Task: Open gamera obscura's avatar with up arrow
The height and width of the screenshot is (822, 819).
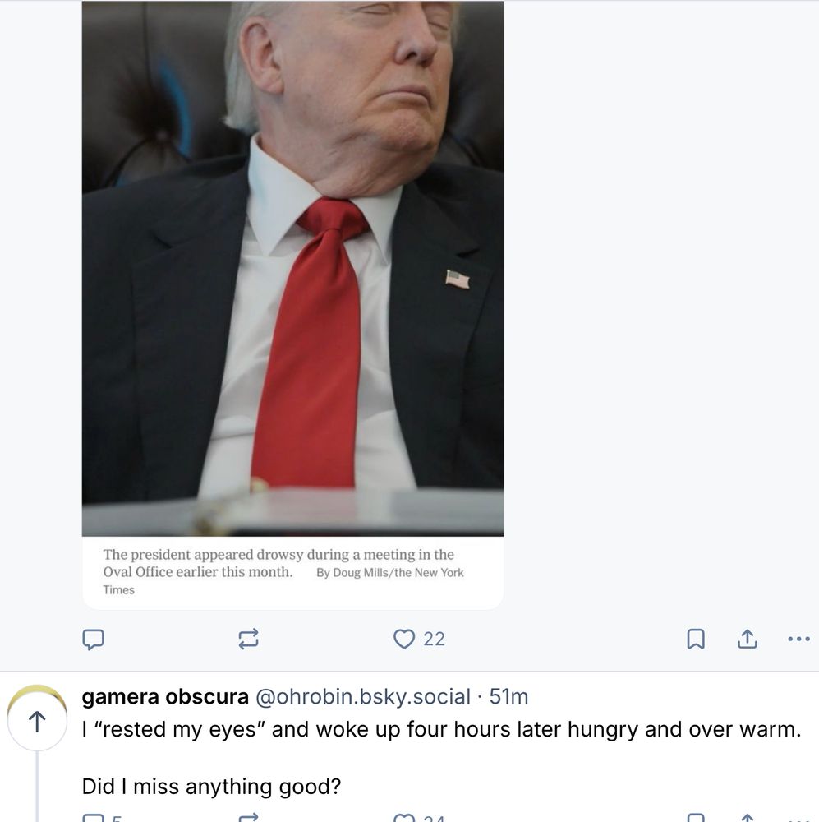Action: pyautogui.click(x=37, y=718)
